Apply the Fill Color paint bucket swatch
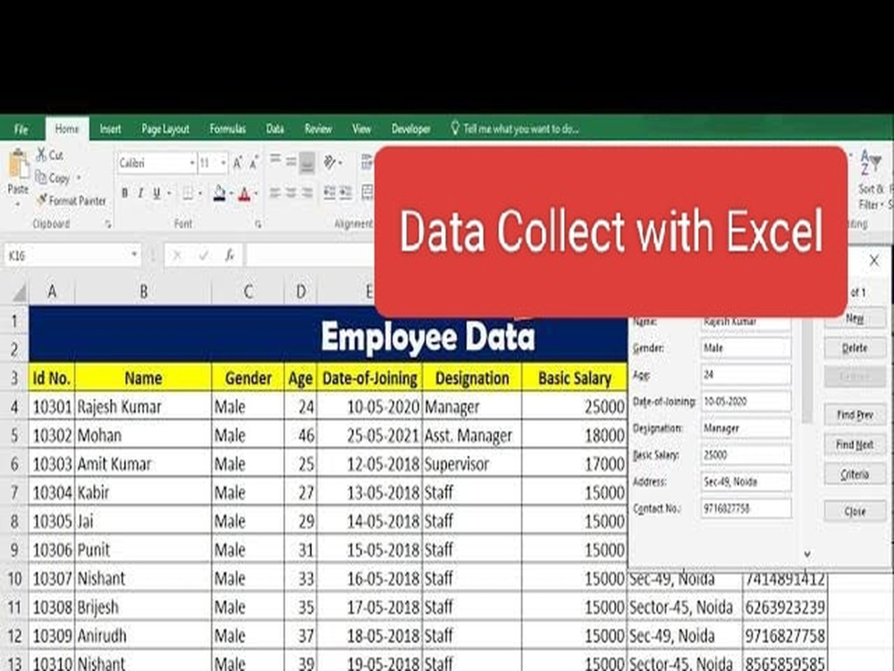The height and width of the screenshot is (671, 894). coord(220,193)
